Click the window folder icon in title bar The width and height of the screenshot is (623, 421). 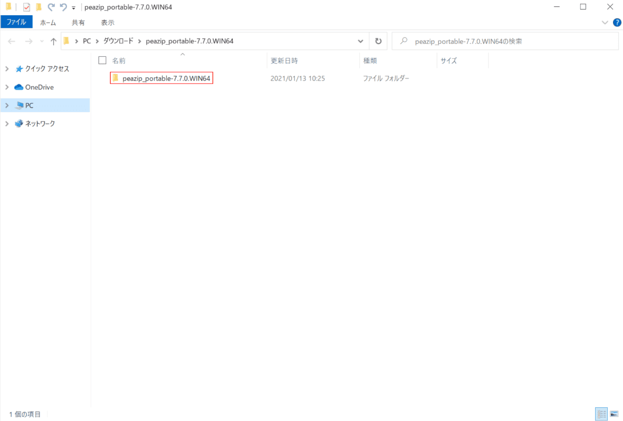(x=8, y=7)
